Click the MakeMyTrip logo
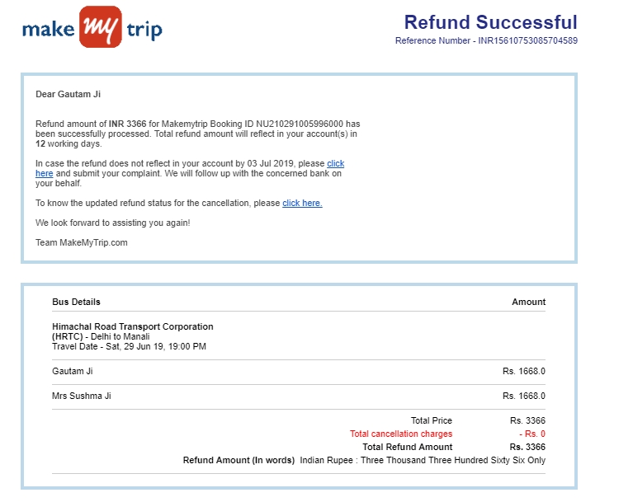 [92, 27]
